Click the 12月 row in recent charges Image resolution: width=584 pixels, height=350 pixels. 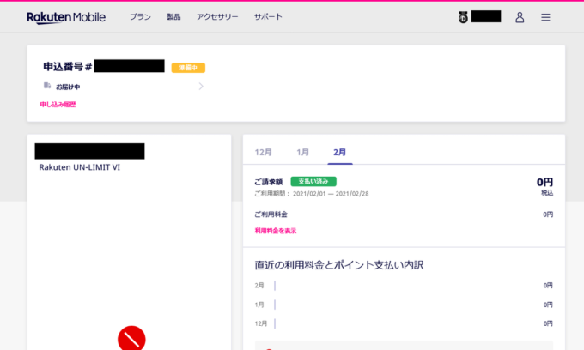(404, 323)
